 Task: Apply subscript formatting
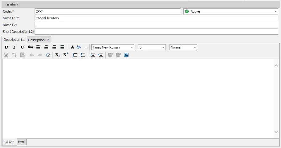[57, 55]
